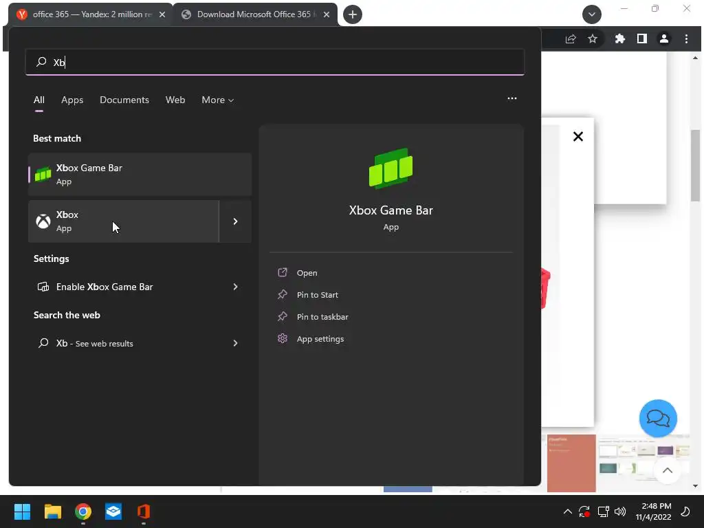Toggle Chrome side panel icon

tap(642, 39)
